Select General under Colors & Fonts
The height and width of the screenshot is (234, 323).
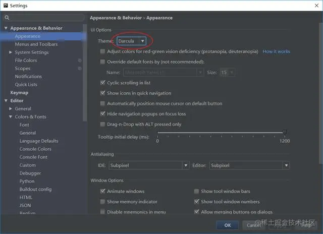tap(28, 133)
